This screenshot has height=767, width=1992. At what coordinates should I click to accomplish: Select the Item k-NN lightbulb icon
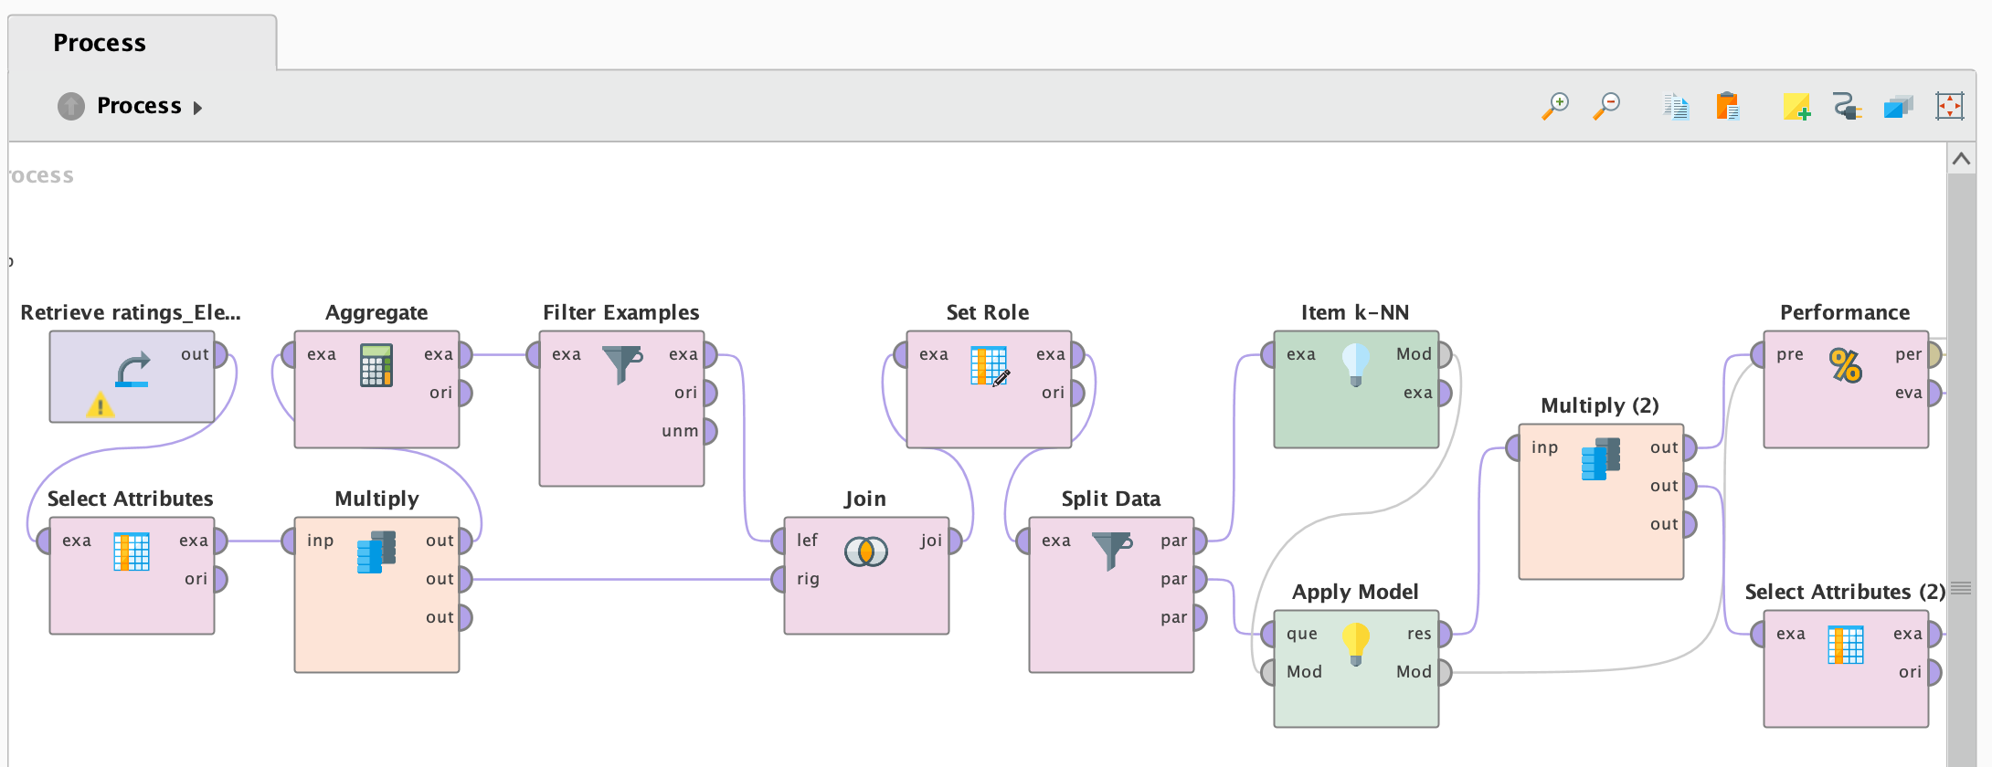click(1356, 364)
